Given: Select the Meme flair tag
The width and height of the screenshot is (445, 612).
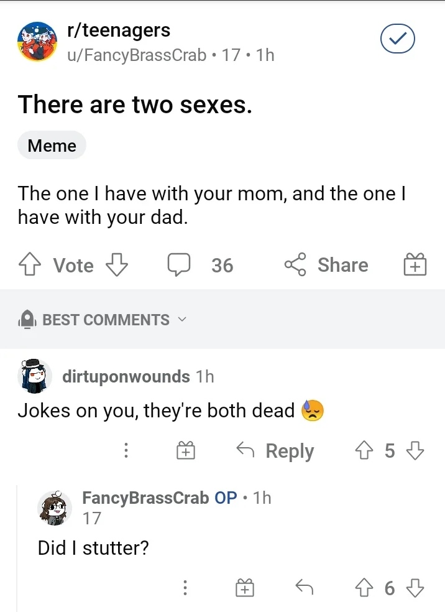Looking at the screenshot, I should 52,146.
